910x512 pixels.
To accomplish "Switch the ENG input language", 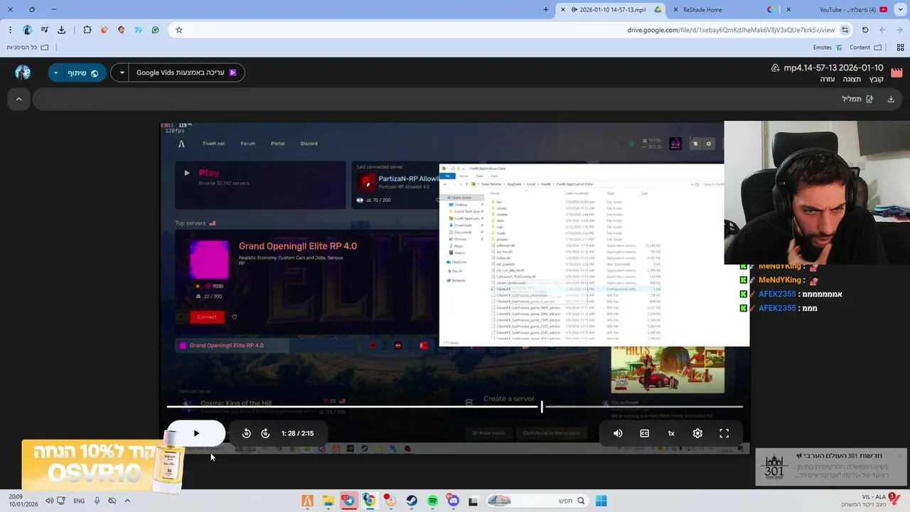I will pos(79,501).
